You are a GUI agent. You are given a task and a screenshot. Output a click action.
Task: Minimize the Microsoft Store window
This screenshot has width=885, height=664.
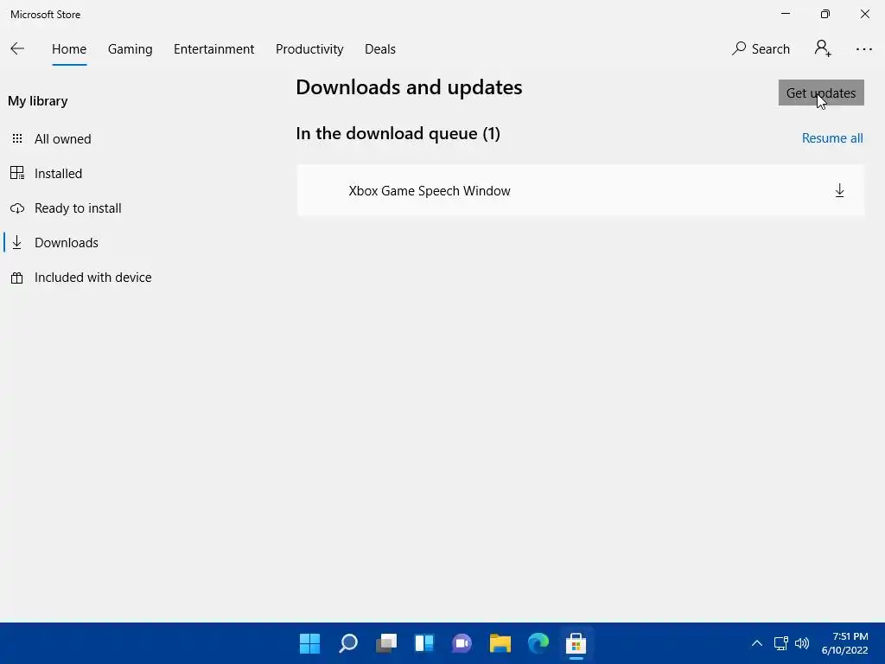(x=785, y=14)
